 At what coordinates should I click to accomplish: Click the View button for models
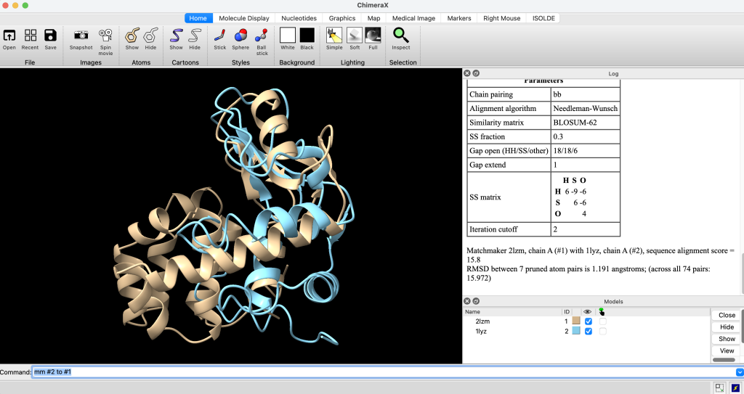point(727,351)
